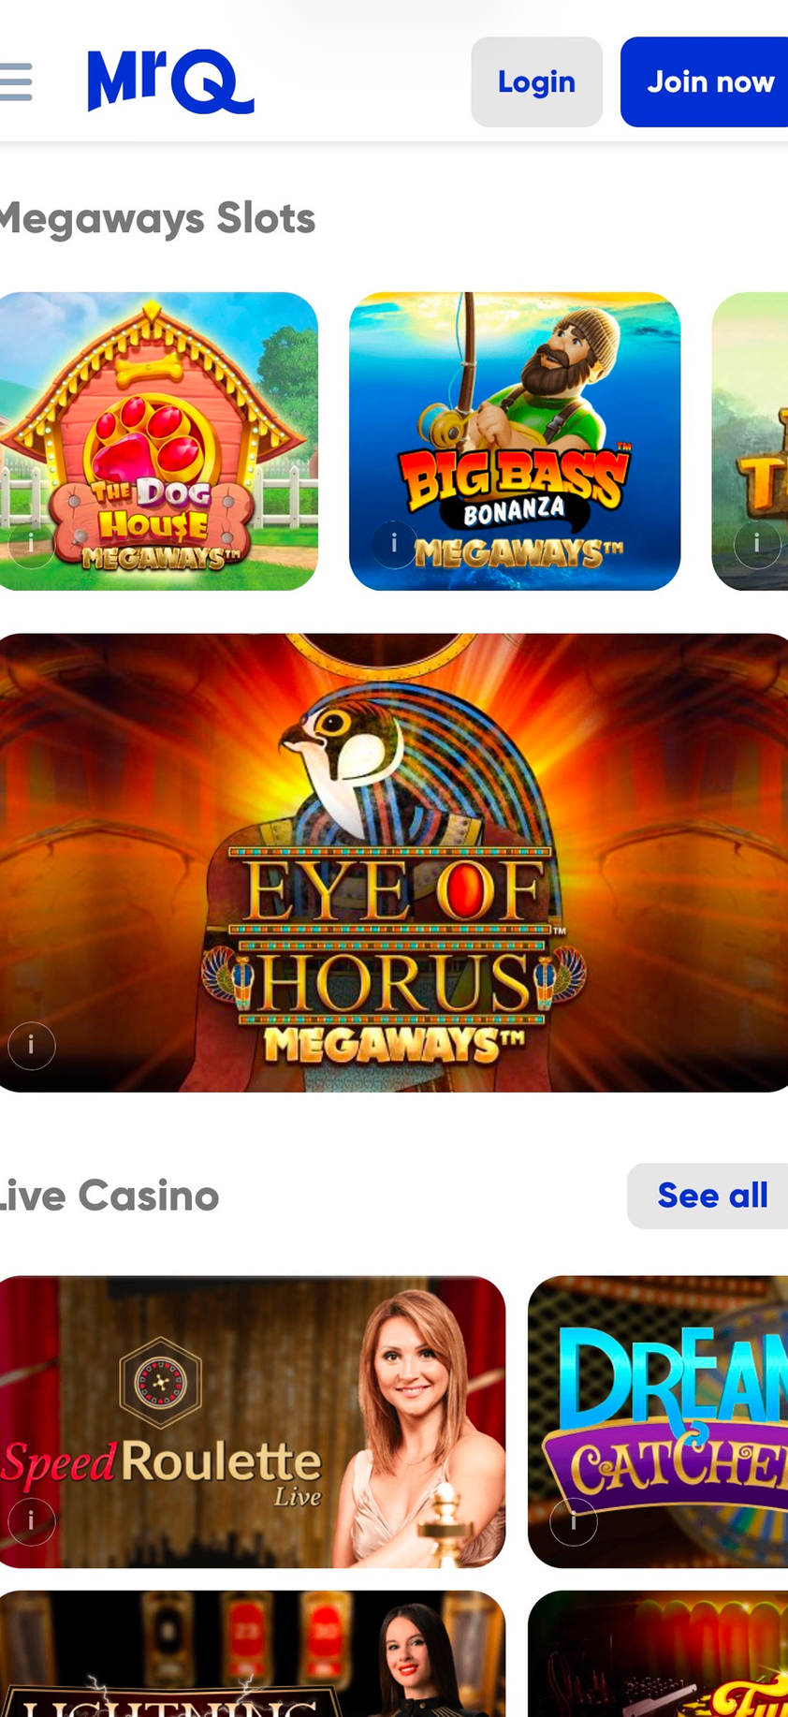Open info icon on Dog House Megaways
Screen dimensions: 788x1717
pos(31,544)
